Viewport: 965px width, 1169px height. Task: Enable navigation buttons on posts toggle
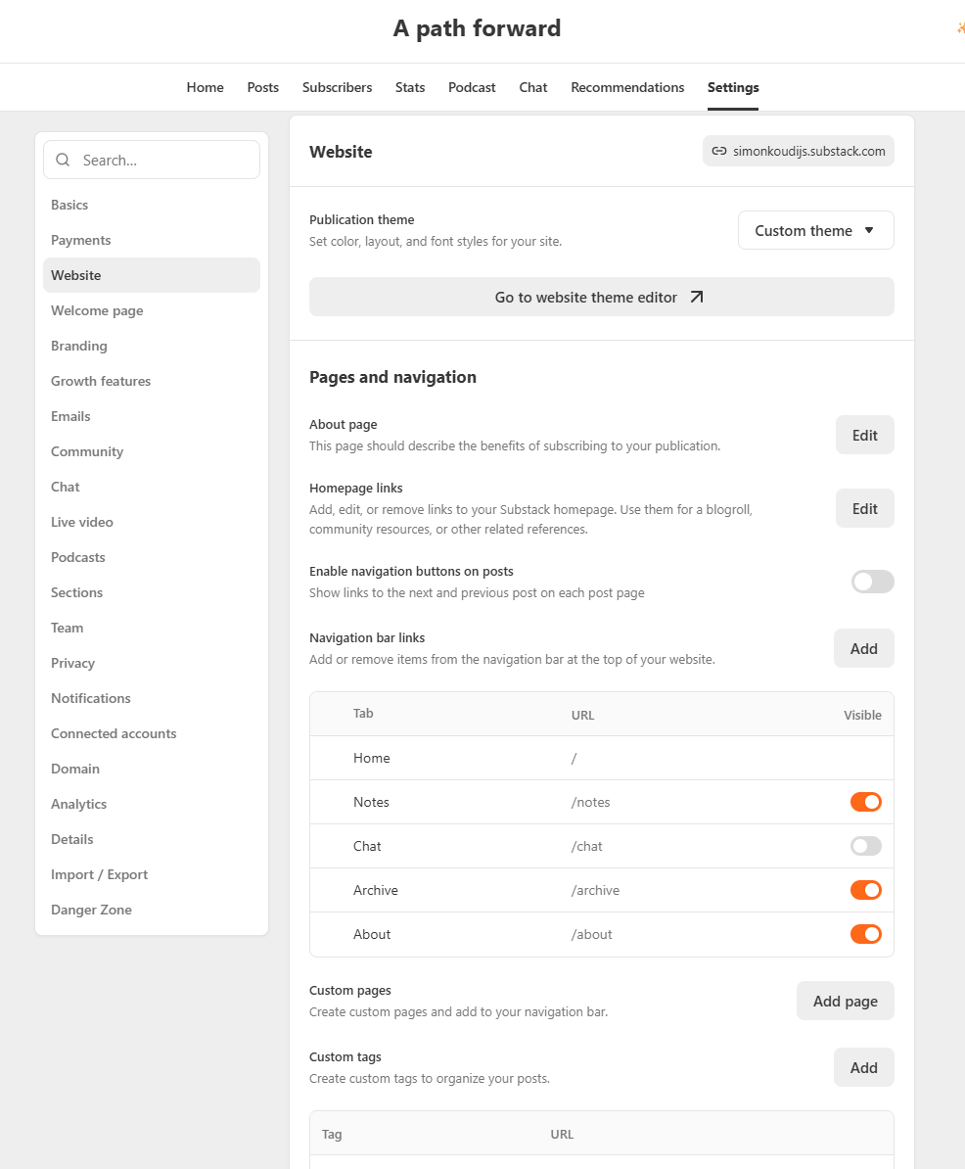point(873,582)
